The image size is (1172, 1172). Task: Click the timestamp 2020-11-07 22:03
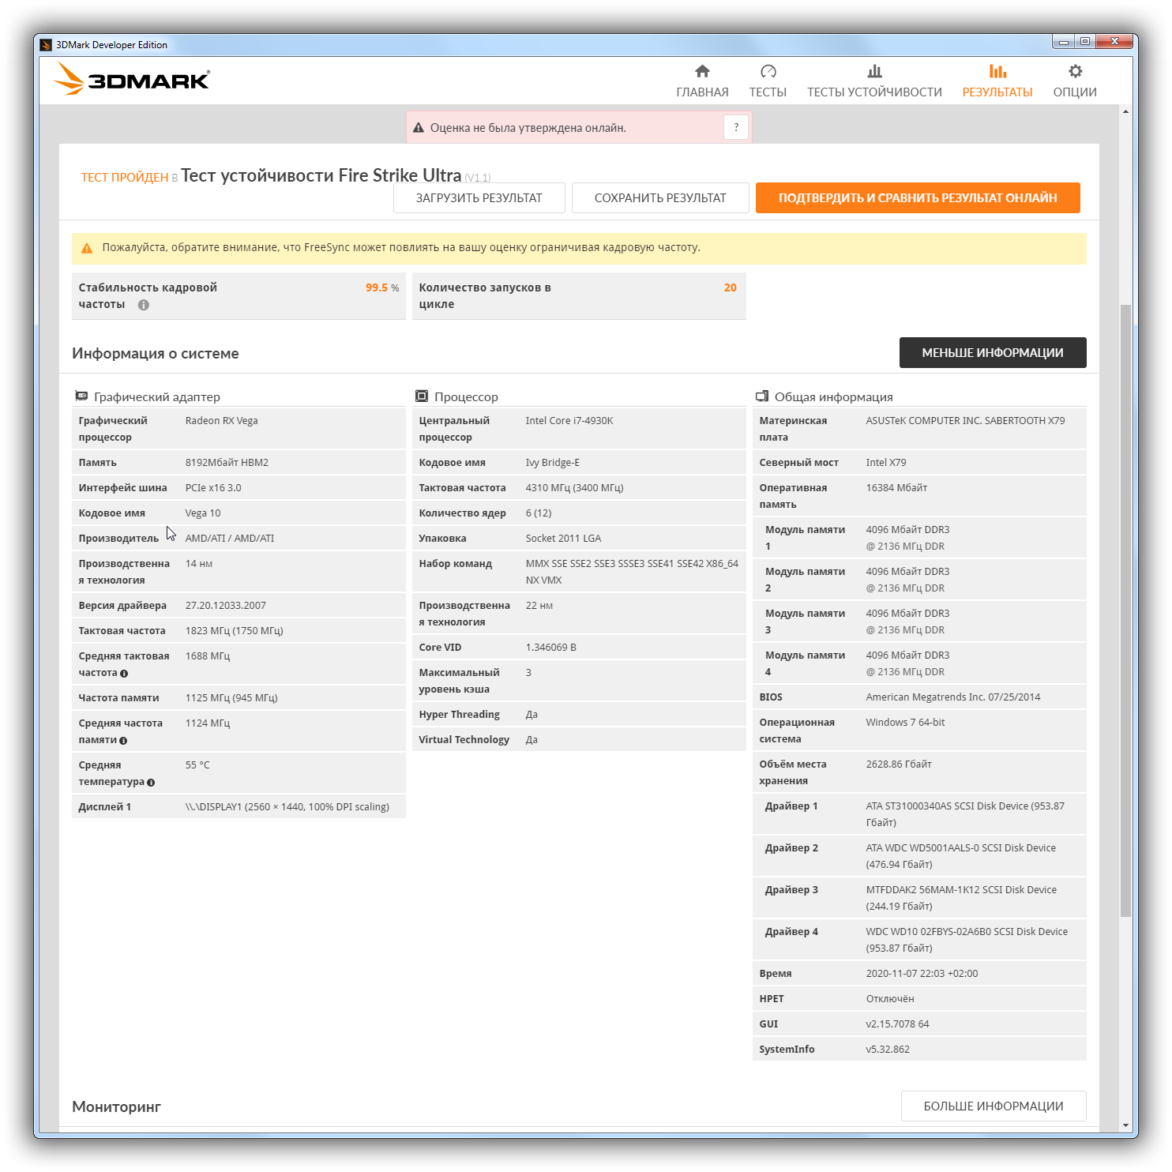[x=922, y=974]
